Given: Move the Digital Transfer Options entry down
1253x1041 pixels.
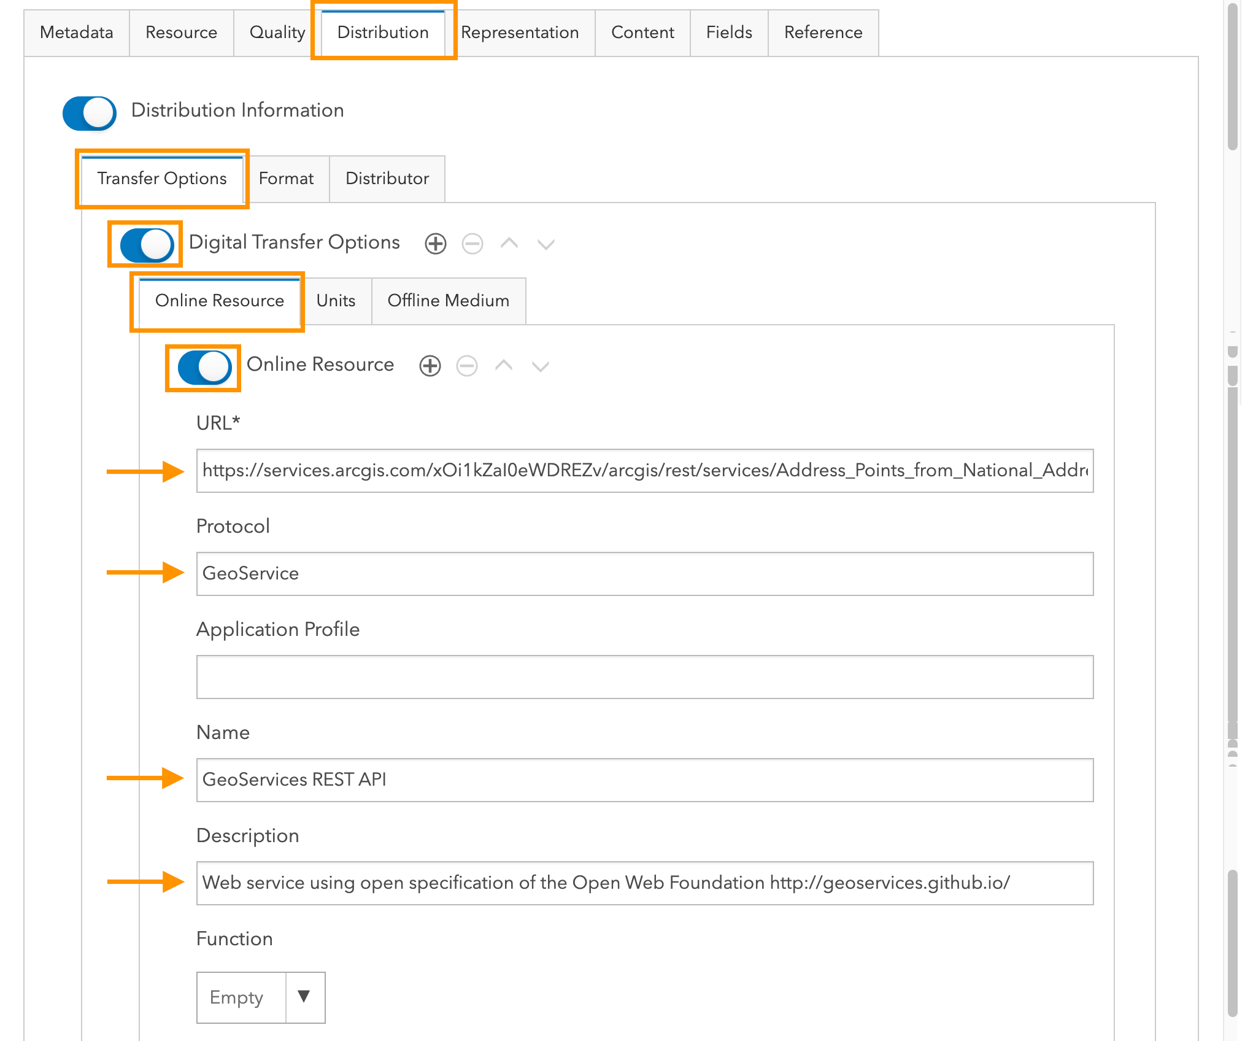Looking at the screenshot, I should [545, 244].
